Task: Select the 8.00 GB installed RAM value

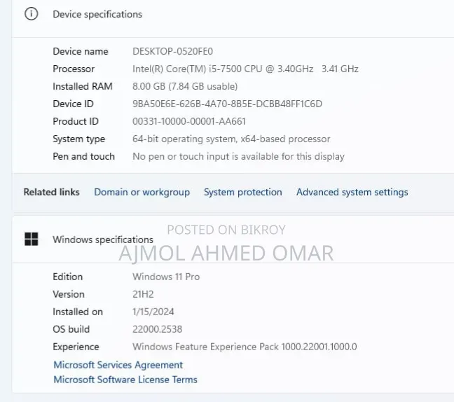Action: tap(185, 86)
